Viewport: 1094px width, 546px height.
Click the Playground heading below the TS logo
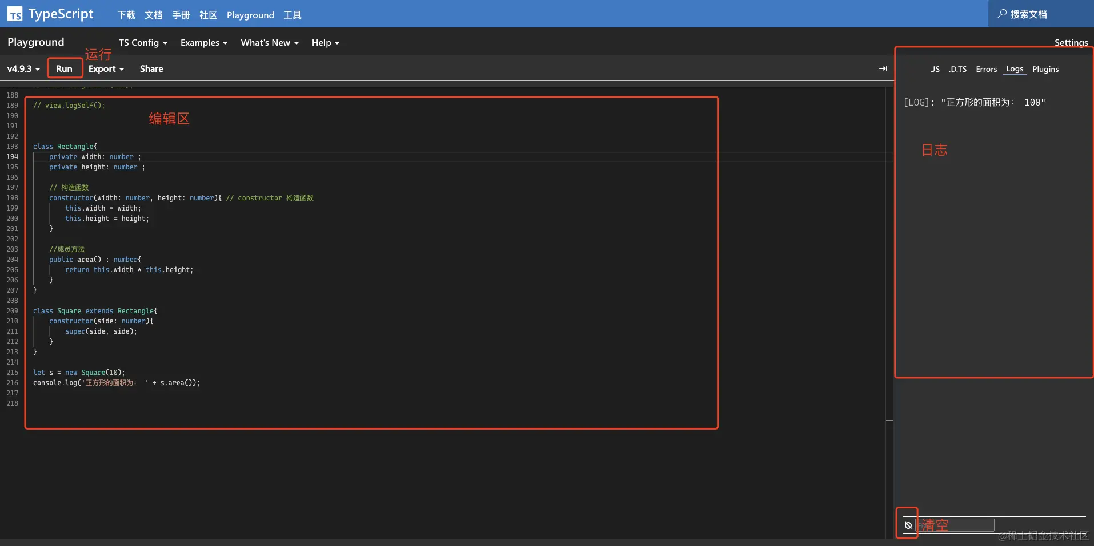36,42
